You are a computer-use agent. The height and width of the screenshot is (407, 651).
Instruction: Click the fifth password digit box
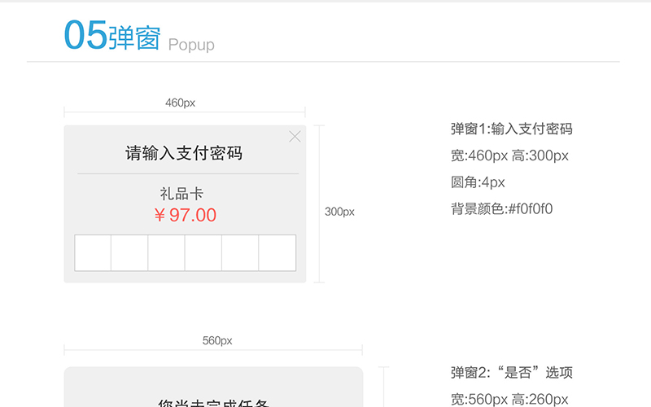coord(240,252)
